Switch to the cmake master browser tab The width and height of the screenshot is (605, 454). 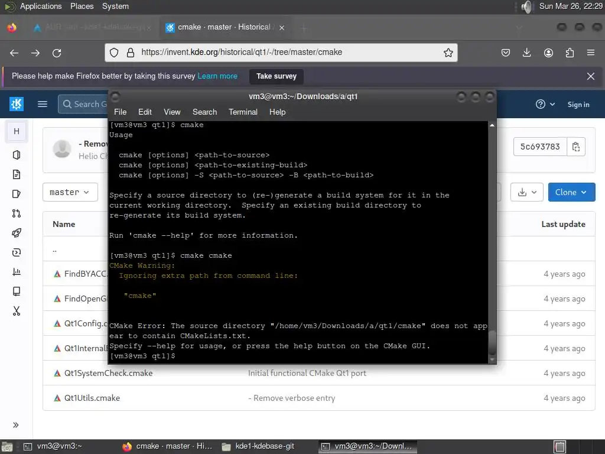[224, 27]
